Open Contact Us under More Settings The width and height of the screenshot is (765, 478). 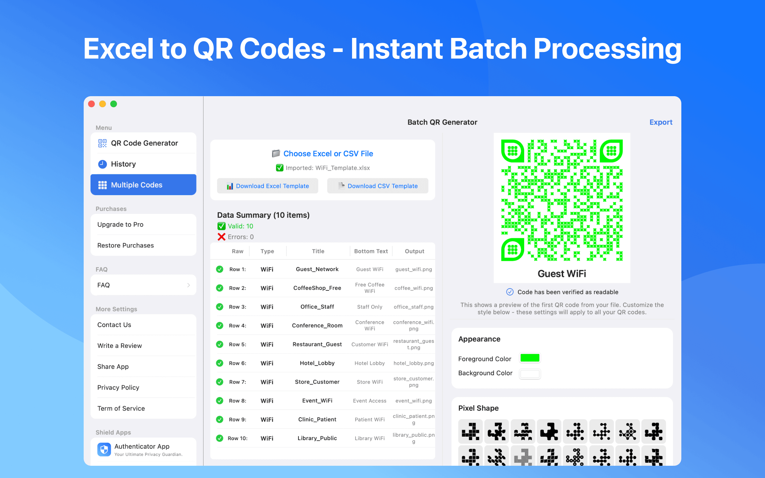point(114,325)
